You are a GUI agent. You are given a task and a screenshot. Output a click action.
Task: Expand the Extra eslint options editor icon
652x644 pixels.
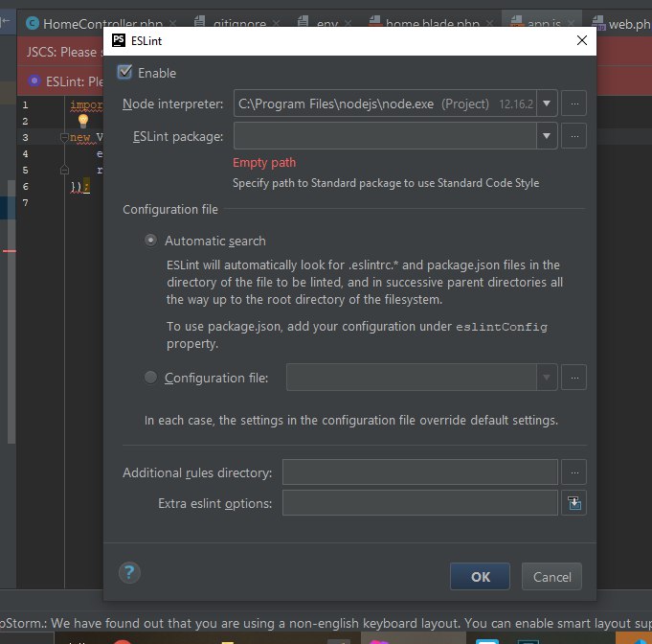tap(573, 503)
